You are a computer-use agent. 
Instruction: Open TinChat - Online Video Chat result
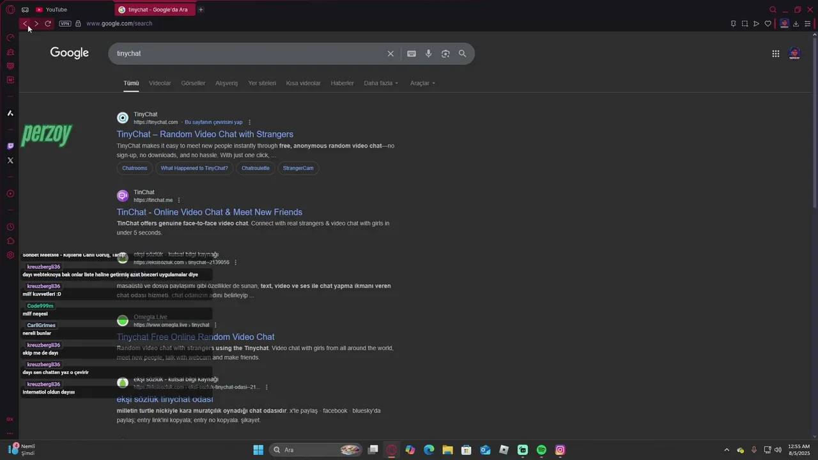click(210, 212)
